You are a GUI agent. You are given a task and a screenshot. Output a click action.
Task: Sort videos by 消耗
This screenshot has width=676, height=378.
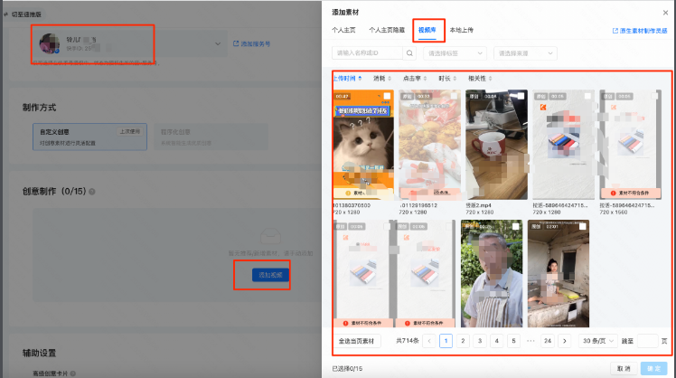coord(382,78)
